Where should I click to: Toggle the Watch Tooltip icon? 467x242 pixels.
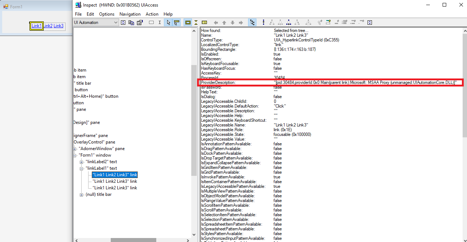point(177,23)
